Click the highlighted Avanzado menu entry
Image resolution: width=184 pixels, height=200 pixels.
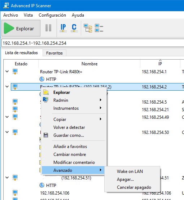pyautogui.click(x=73, y=170)
